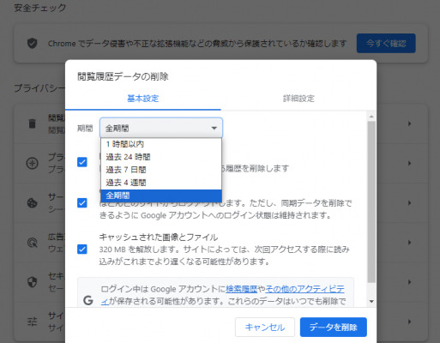Screen dimensions: 440x343
Task: Click the キャンセル button
Action: (265, 328)
